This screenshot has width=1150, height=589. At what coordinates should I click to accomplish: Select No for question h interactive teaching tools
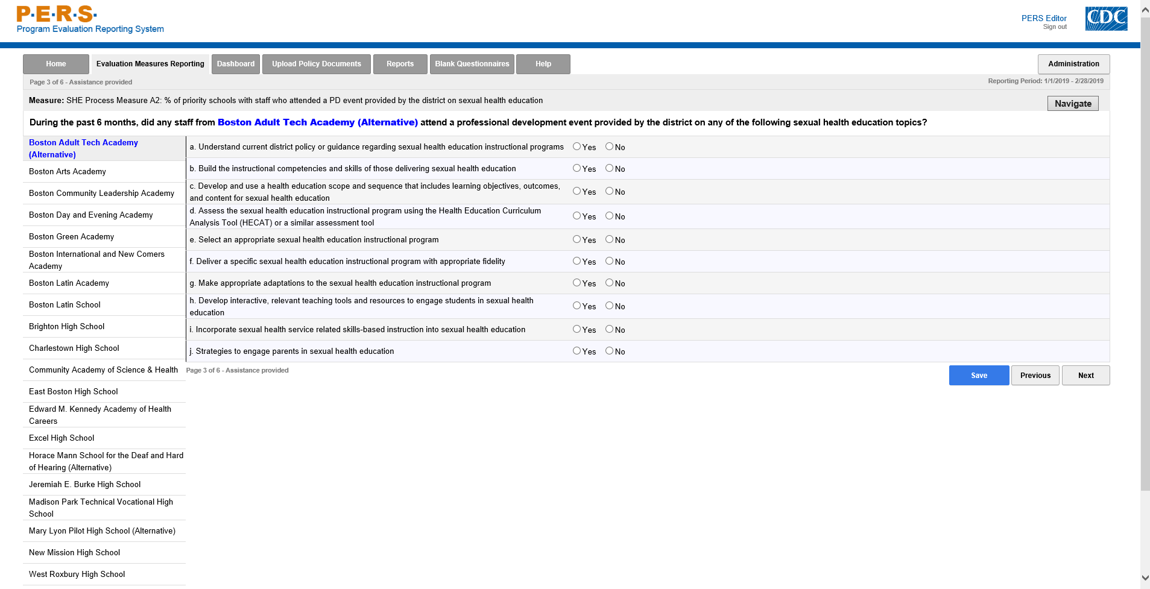pos(610,306)
